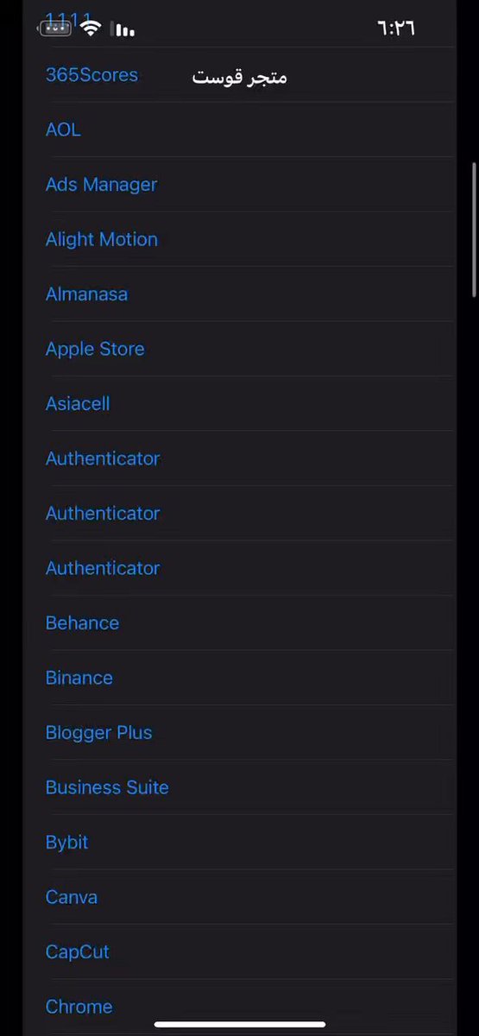The image size is (479, 1036).
Task: Select Asiacell from the list
Action: tap(78, 404)
